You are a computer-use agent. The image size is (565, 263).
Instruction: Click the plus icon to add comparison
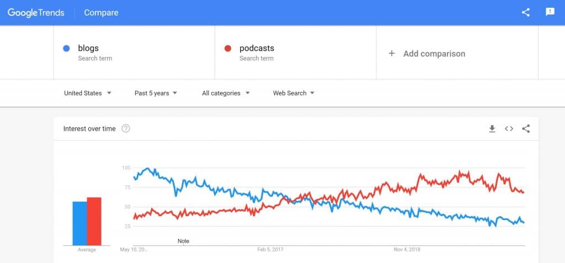[x=392, y=53]
